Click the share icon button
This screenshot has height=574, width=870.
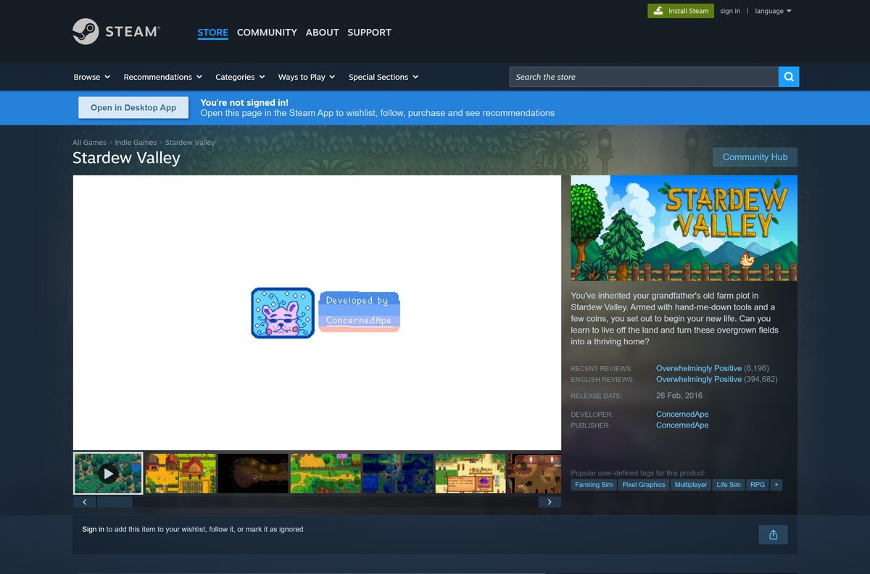coord(773,535)
